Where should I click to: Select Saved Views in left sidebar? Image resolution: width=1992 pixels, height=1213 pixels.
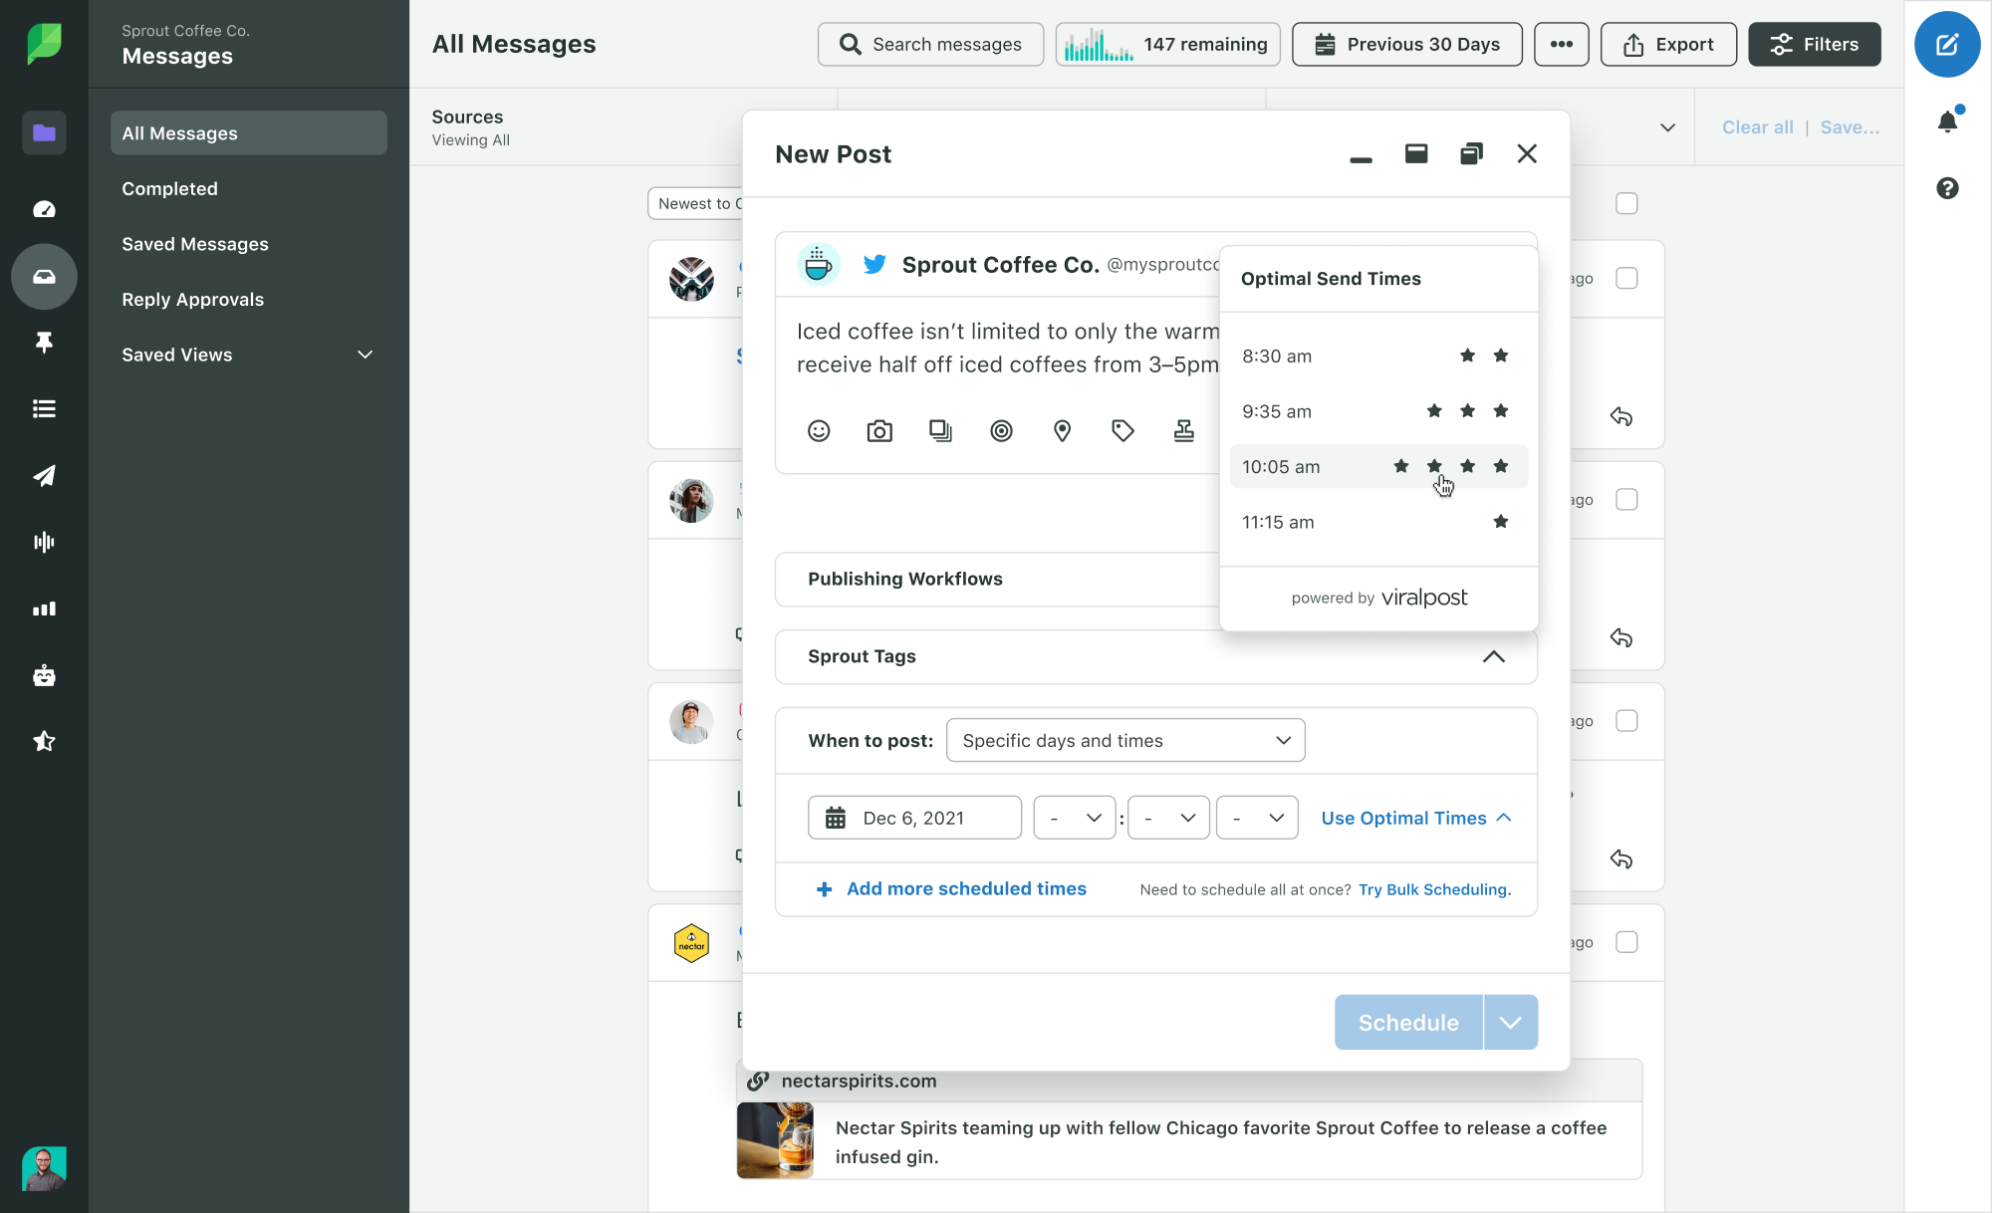pyautogui.click(x=176, y=355)
